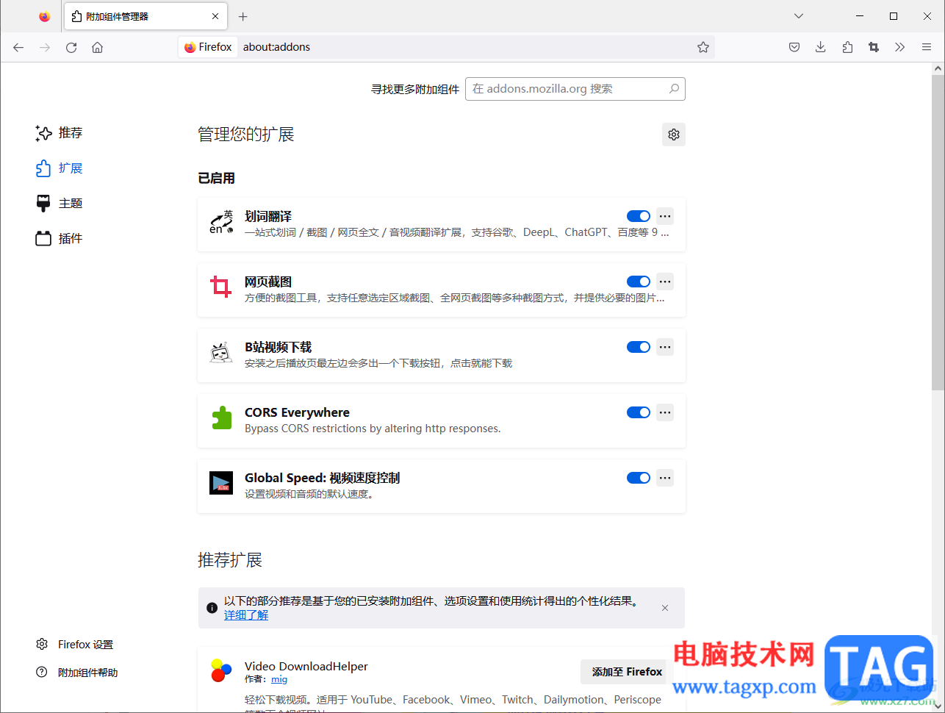Click the search magnifier icon

(x=674, y=89)
